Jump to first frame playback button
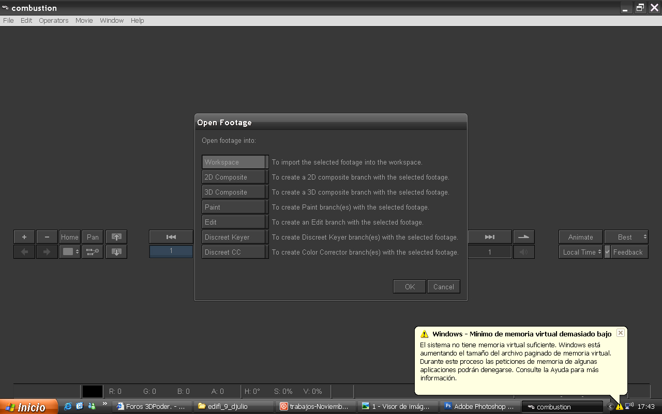Image resolution: width=662 pixels, height=414 pixels. pos(171,237)
